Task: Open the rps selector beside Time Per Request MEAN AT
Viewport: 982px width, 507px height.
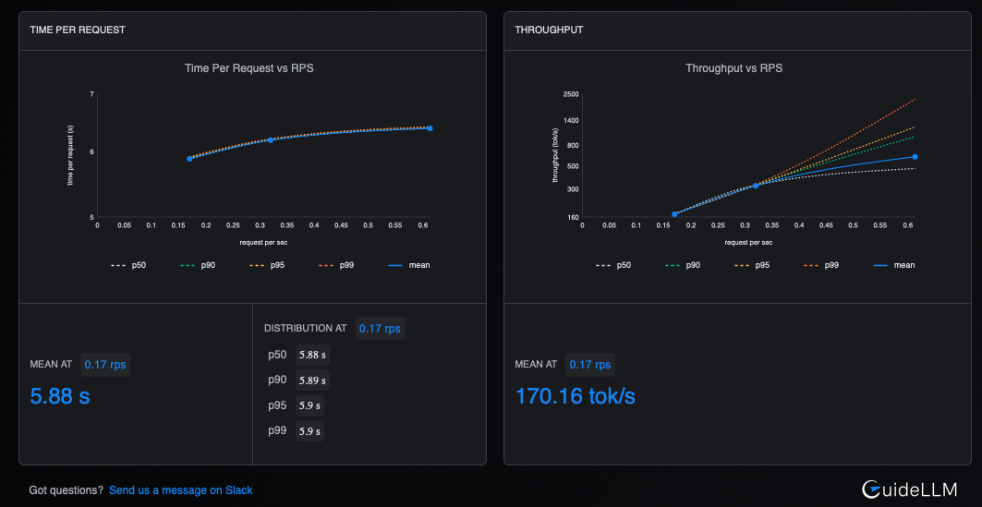Action: click(x=105, y=365)
